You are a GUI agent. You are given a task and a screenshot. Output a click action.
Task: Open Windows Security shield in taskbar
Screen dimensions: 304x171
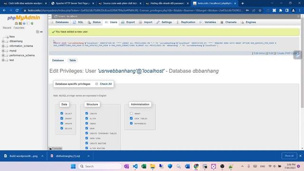click(x=170, y=166)
